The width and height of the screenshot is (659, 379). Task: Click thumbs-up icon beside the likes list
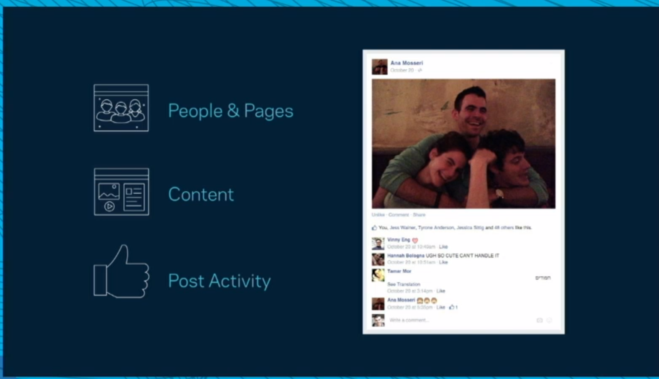tap(374, 228)
